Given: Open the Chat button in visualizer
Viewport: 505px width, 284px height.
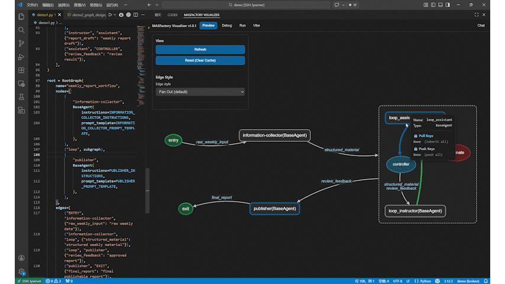Looking at the screenshot, I should [481, 25].
